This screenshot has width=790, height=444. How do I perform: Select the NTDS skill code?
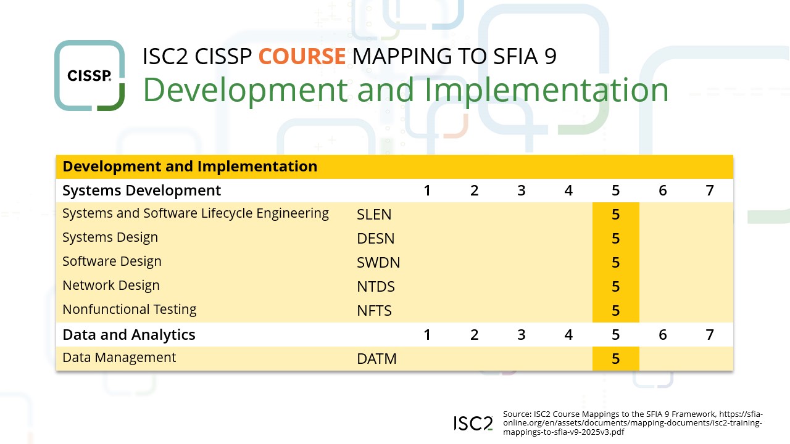click(376, 287)
